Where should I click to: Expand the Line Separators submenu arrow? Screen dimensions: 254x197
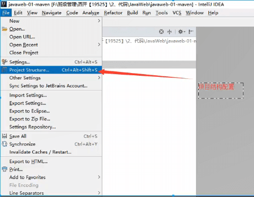pos(99,193)
